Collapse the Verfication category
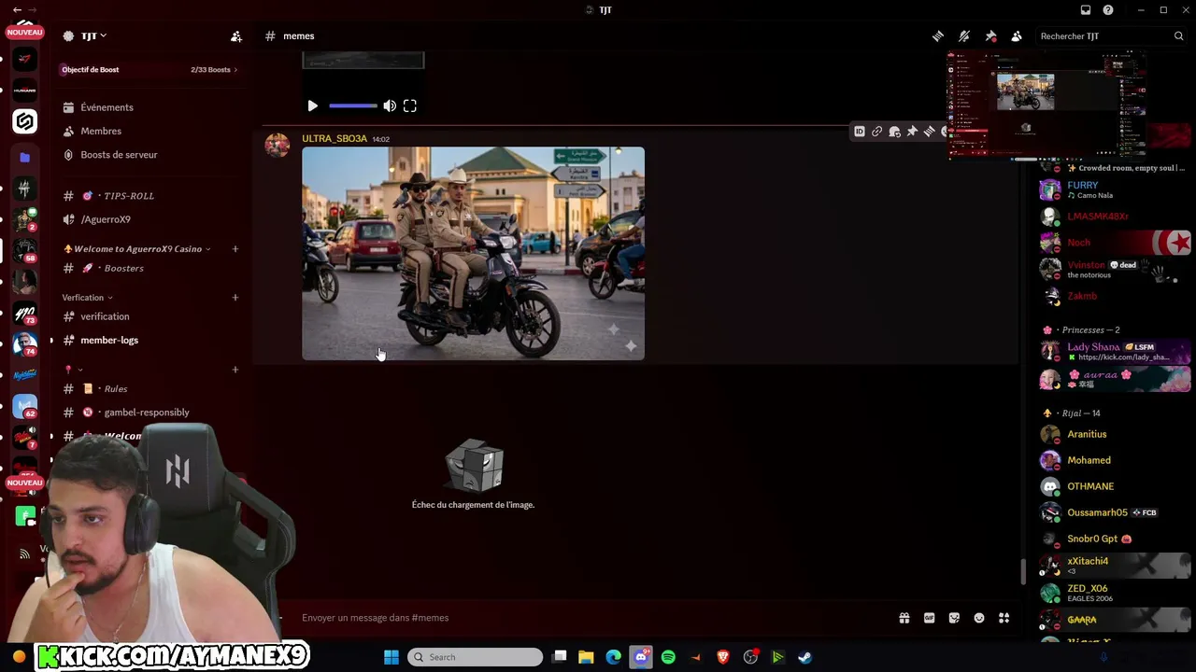This screenshot has height=672, width=1196. point(87,298)
